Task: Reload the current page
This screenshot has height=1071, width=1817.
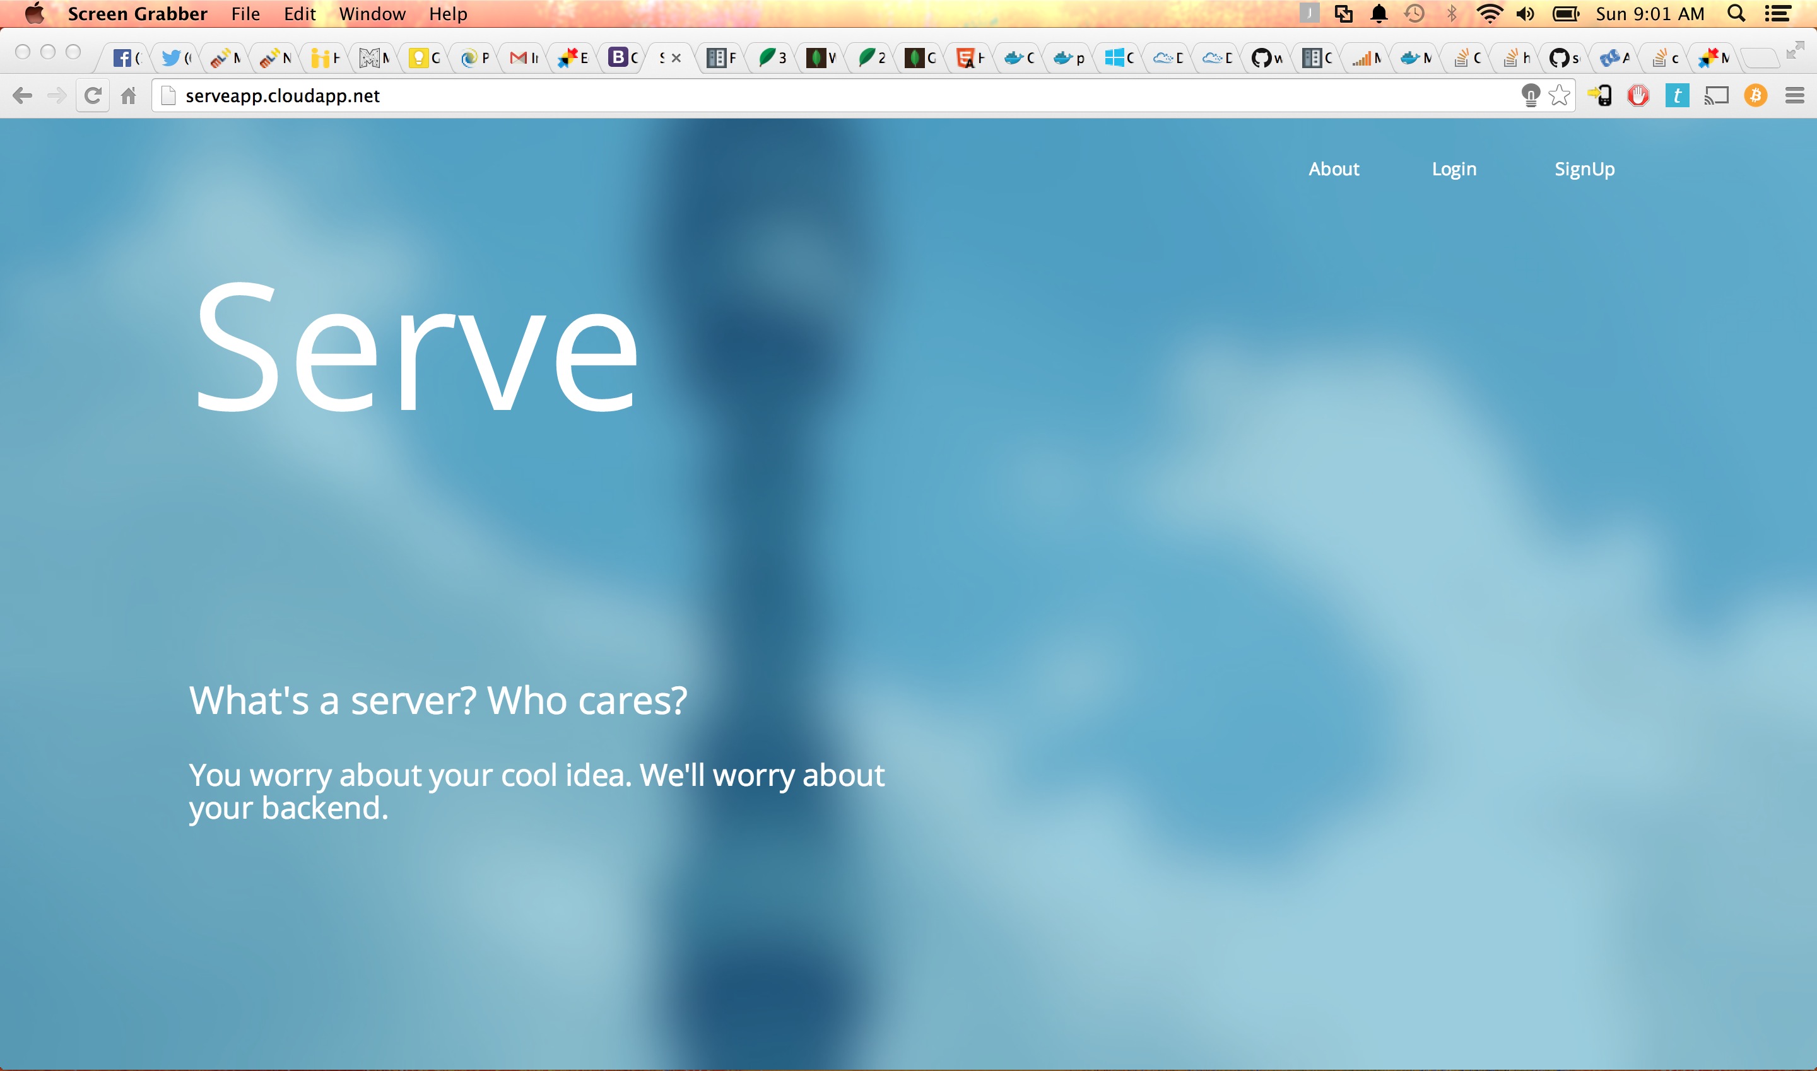Action: pyautogui.click(x=92, y=95)
